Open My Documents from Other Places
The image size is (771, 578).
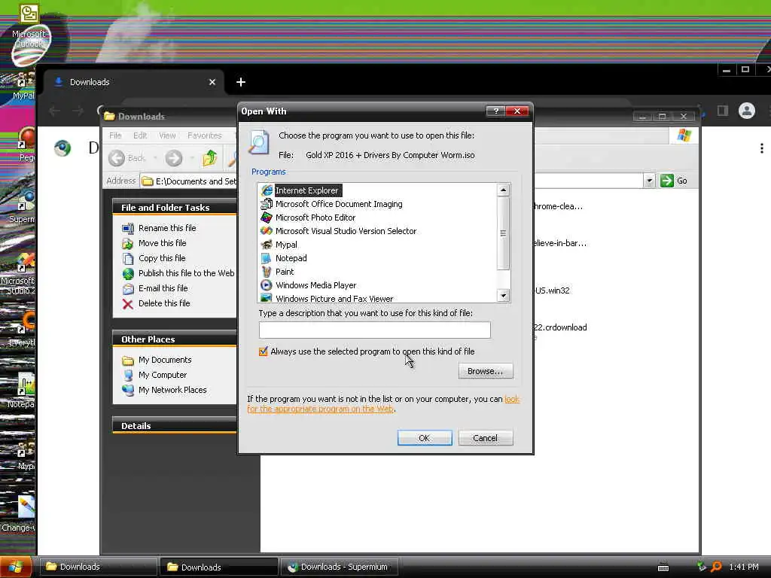[x=165, y=360]
